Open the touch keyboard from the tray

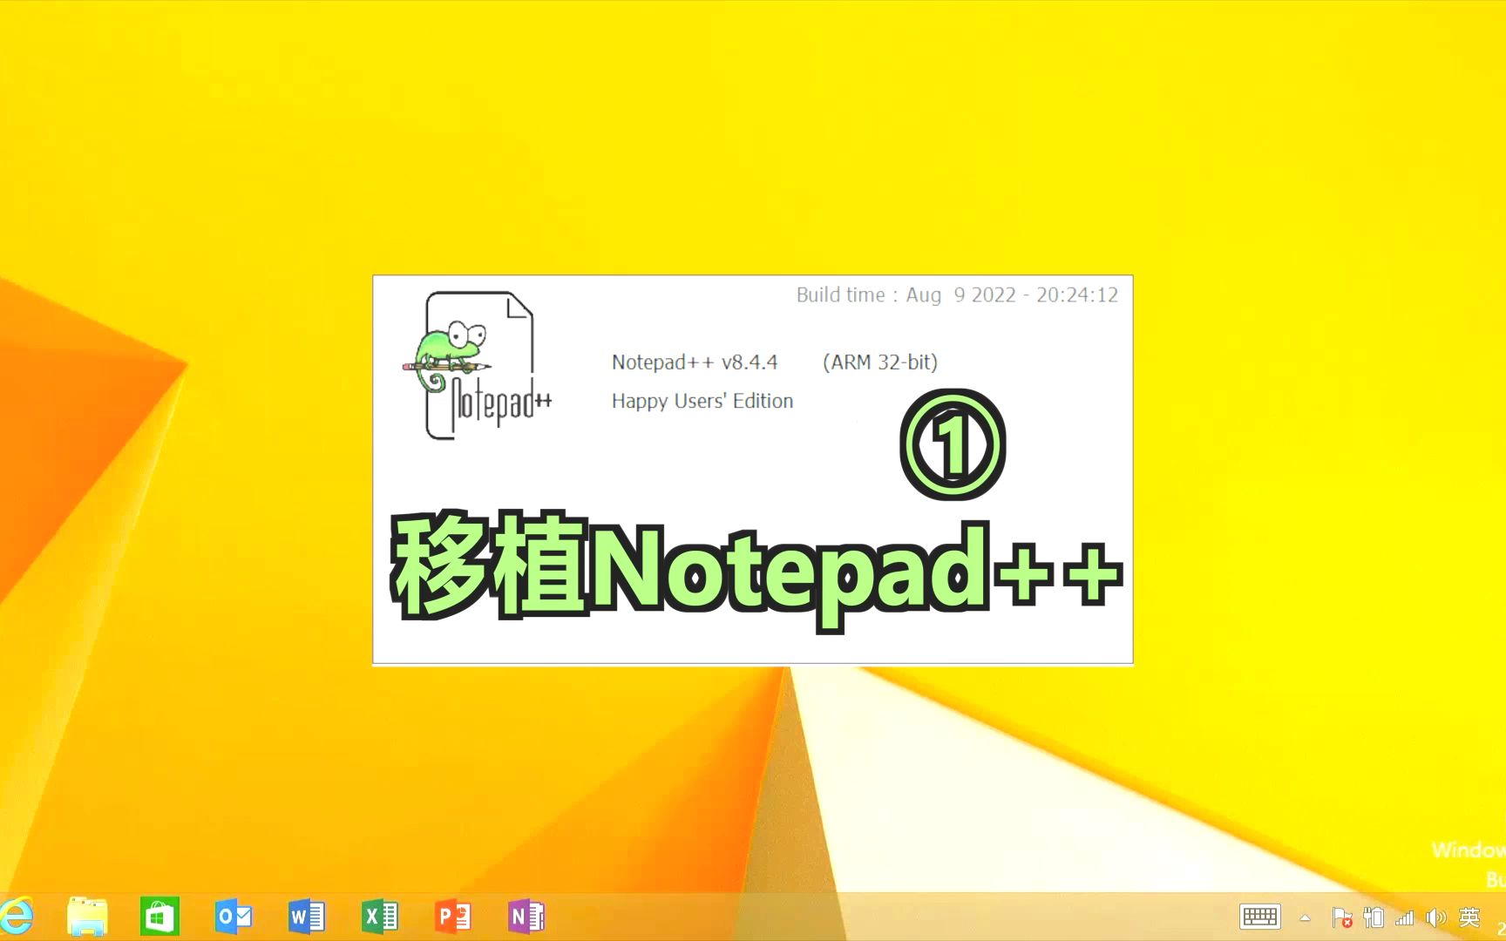tap(1260, 918)
